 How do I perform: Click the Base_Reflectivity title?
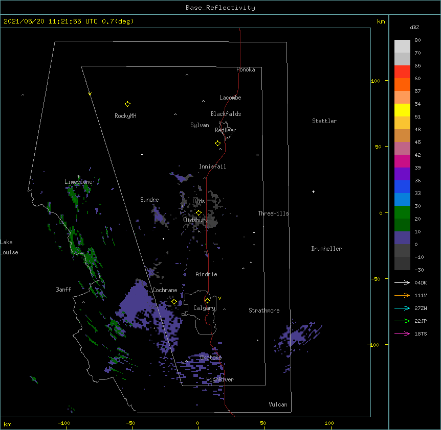(x=220, y=8)
